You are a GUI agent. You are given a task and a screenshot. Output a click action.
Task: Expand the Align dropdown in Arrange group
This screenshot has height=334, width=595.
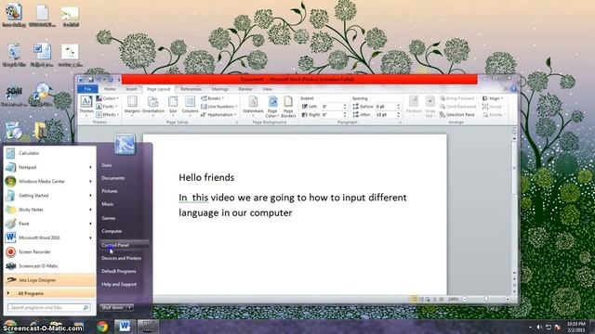(493, 98)
